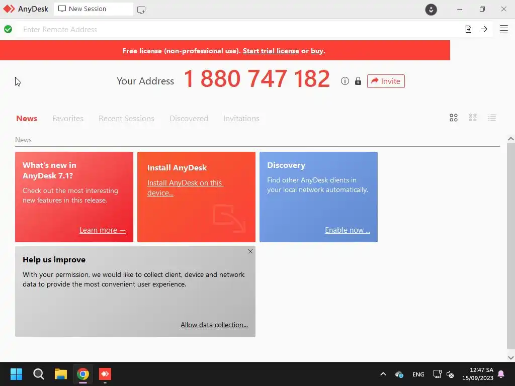Open the cloud sync tray icon

pos(399,374)
